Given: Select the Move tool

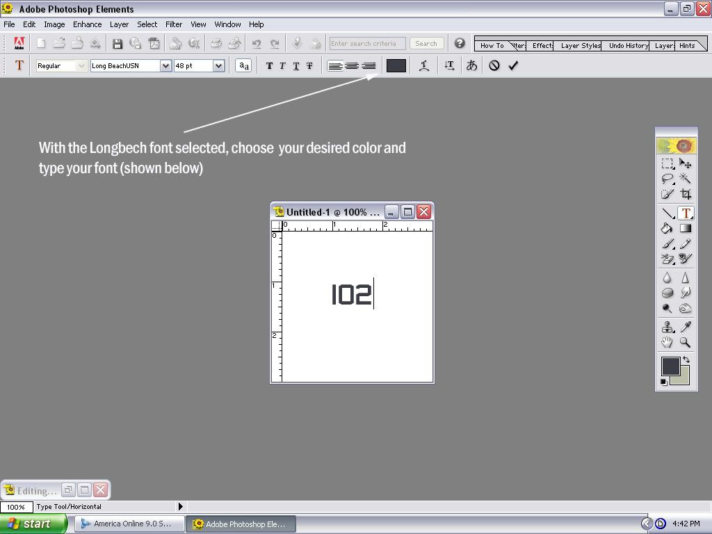Looking at the screenshot, I should pyautogui.click(x=685, y=163).
